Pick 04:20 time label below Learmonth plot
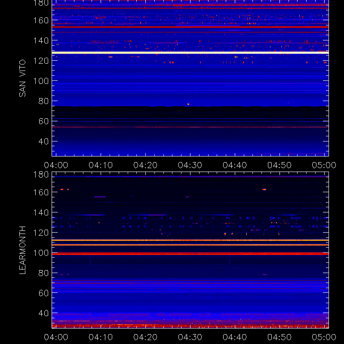Image resolution: width=344 pixels, height=344 pixels. [145, 337]
